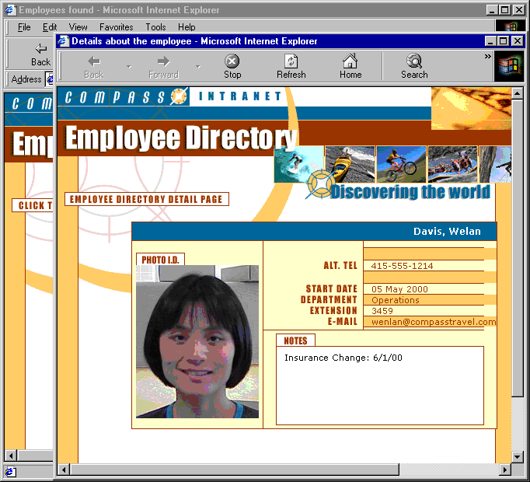Click the mountain biker photo thumbnail
This screenshot has height=482, width=530.
tap(401, 164)
